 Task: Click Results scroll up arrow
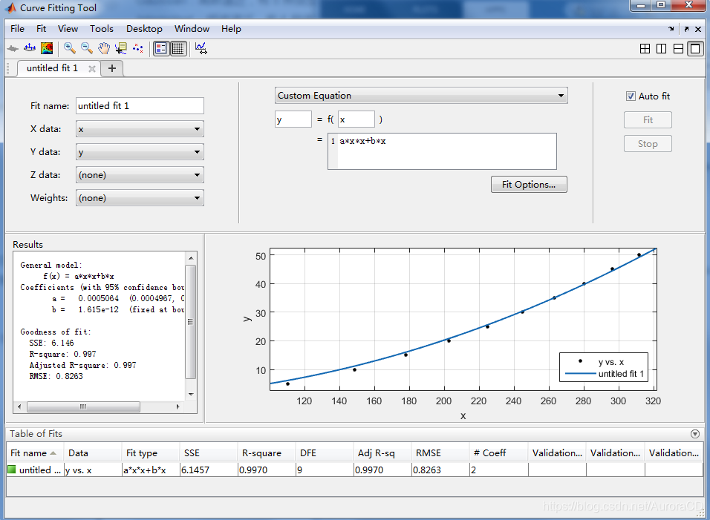tap(191, 258)
